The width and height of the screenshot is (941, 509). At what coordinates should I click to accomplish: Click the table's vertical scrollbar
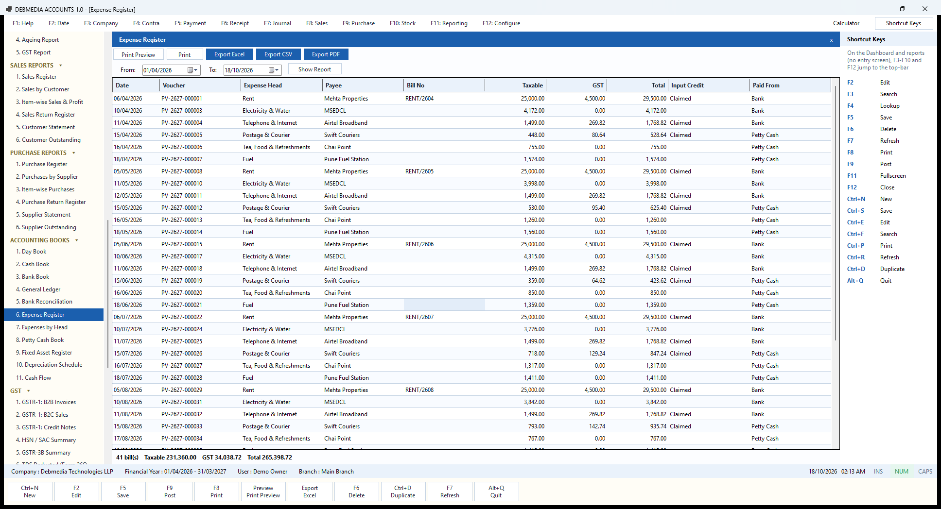[x=836, y=214]
